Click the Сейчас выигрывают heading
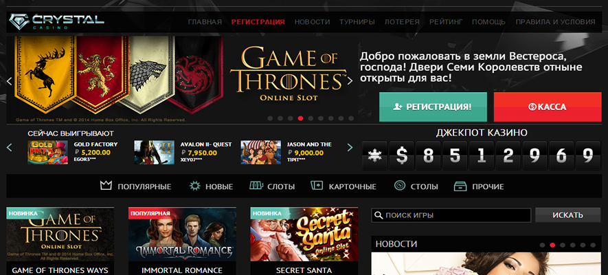608x275 pixels. tap(71, 133)
